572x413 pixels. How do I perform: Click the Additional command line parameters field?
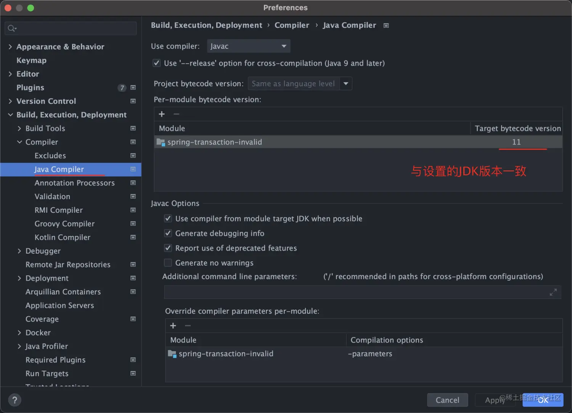point(362,292)
